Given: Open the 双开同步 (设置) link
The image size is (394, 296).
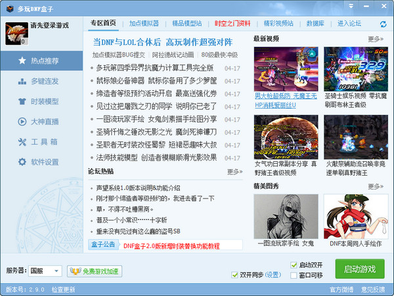Looking at the screenshot, I should point(273,274).
